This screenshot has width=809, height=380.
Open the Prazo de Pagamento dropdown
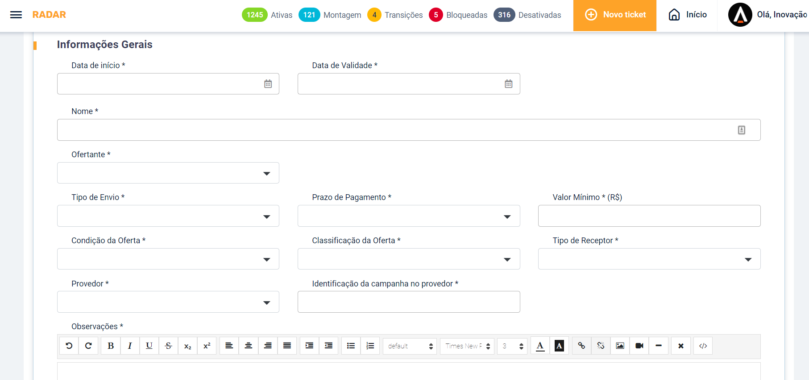pyautogui.click(x=507, y=217)
